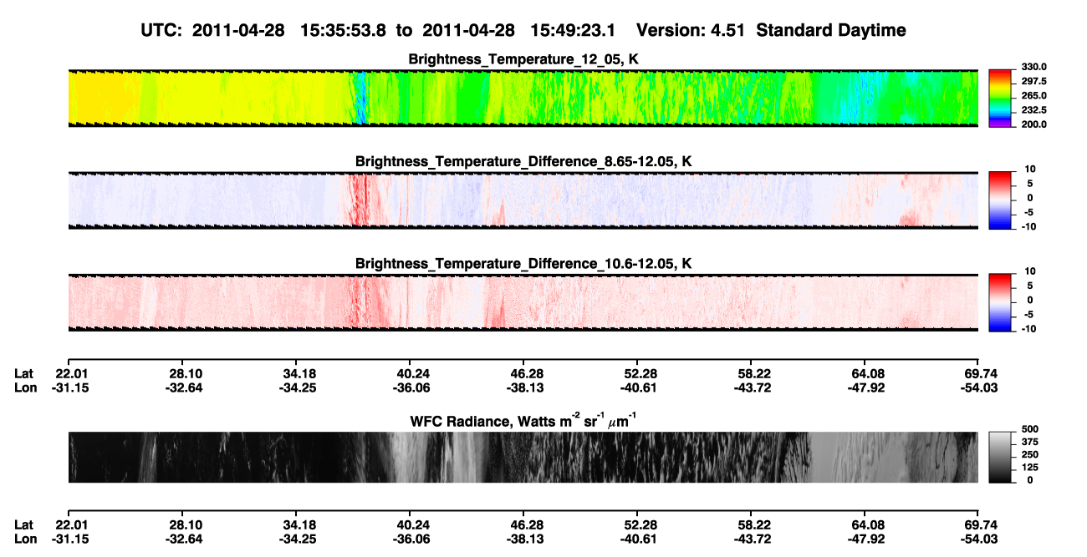Click the 375 label on WFC color bar
Viewport: 1087px width, 557px height.
[1029, 441]
